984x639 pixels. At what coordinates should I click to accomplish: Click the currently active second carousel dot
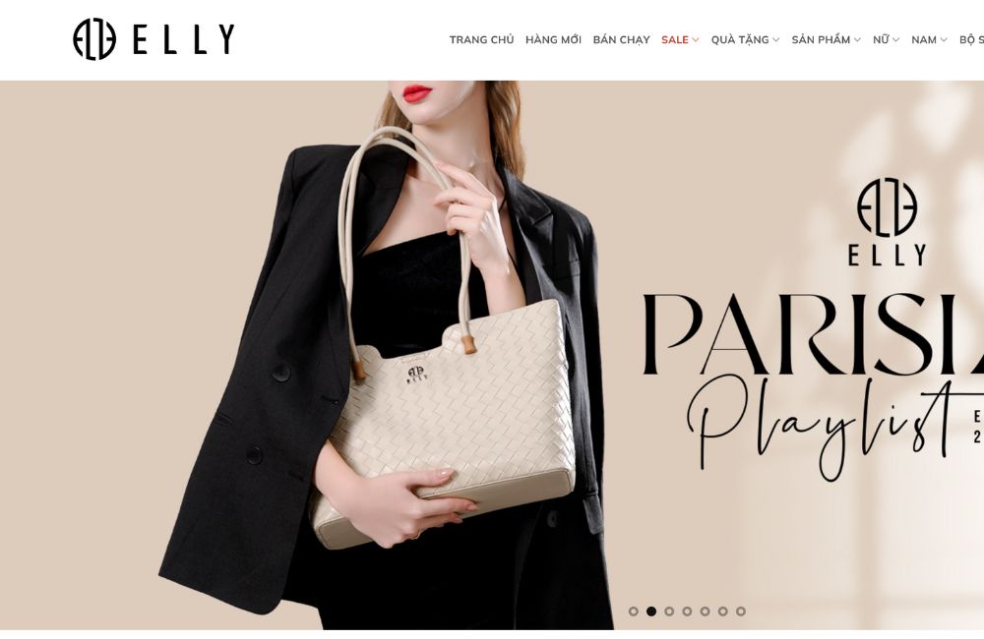point(651,611)
